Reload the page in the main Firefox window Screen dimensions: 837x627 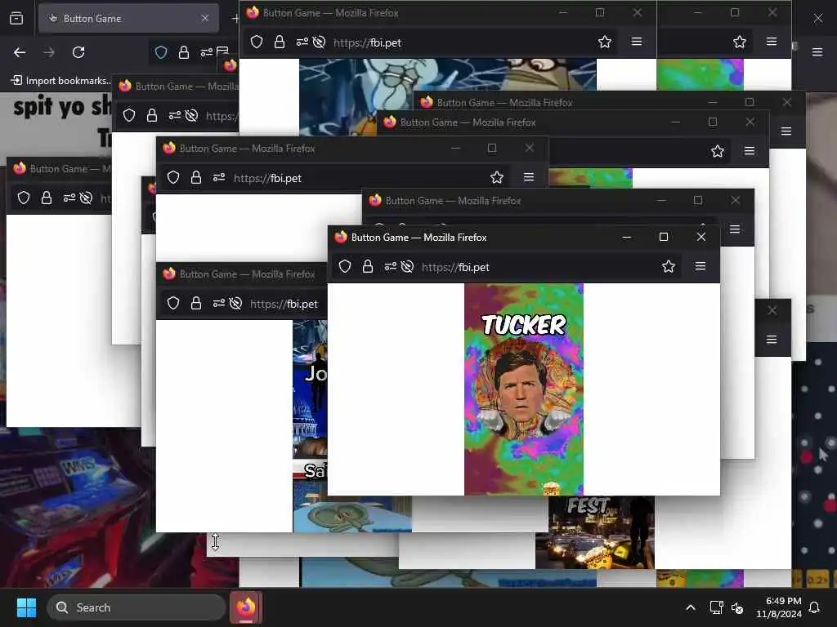78,52
